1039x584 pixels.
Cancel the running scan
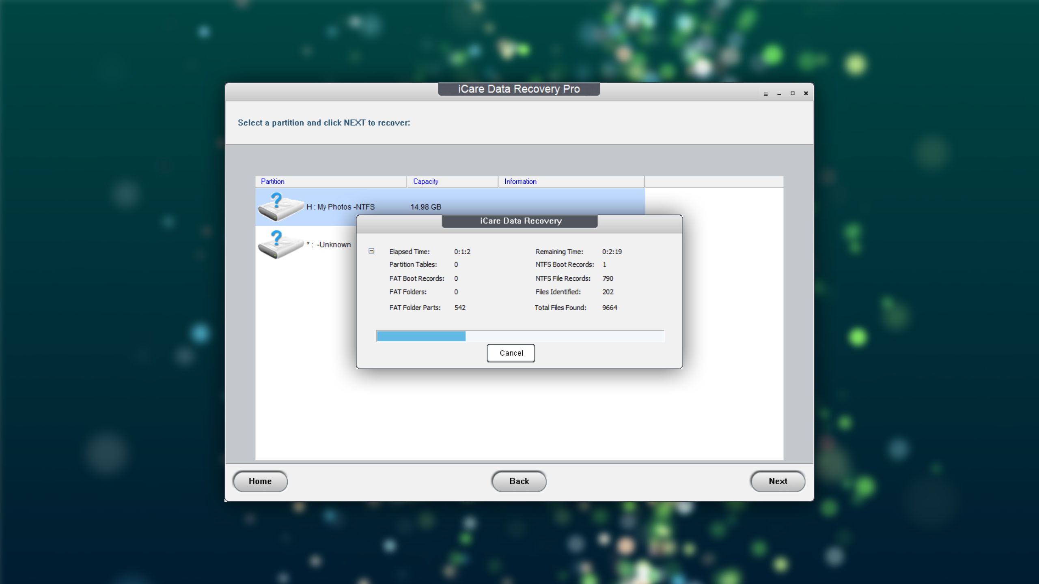click(x=511, y=353)
